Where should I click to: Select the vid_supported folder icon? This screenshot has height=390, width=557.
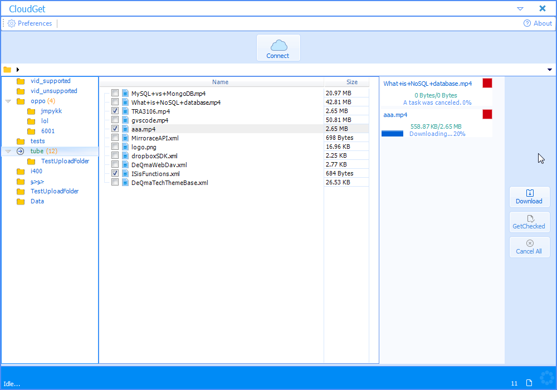click(x=21, y=81)
